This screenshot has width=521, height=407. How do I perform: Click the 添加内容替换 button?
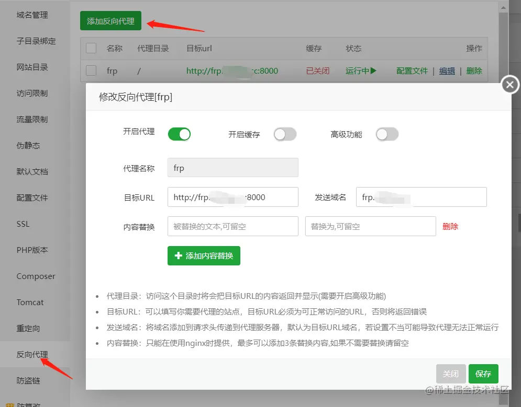pyautogui.click(x=204, y=255)
